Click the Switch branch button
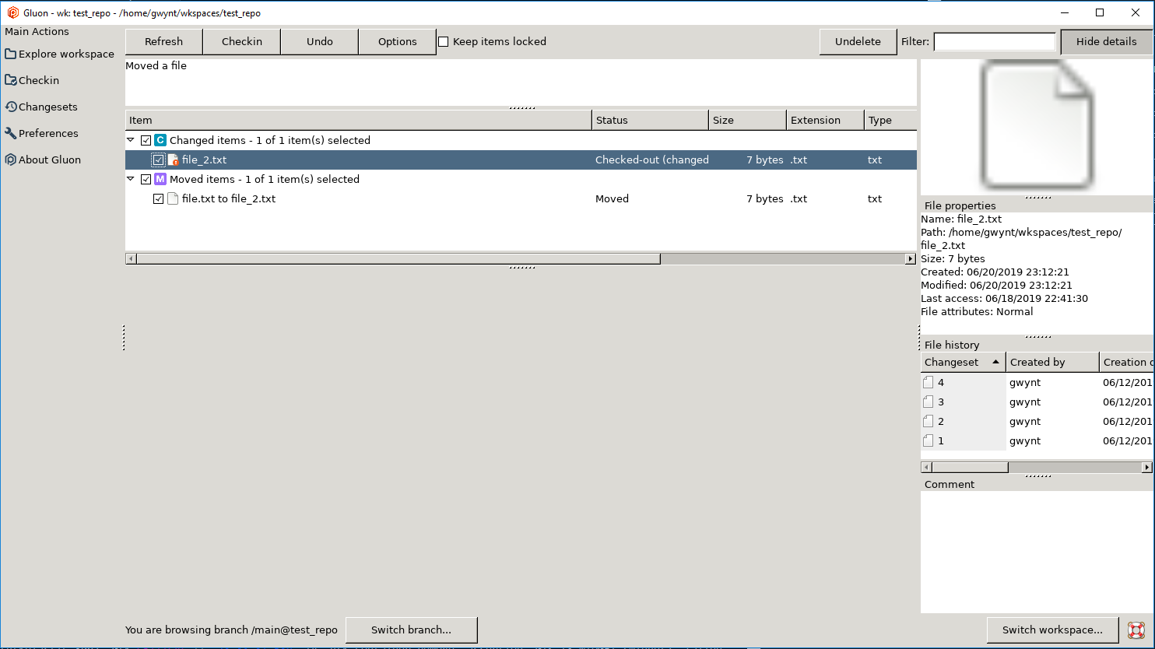 [x=411, y=630]
